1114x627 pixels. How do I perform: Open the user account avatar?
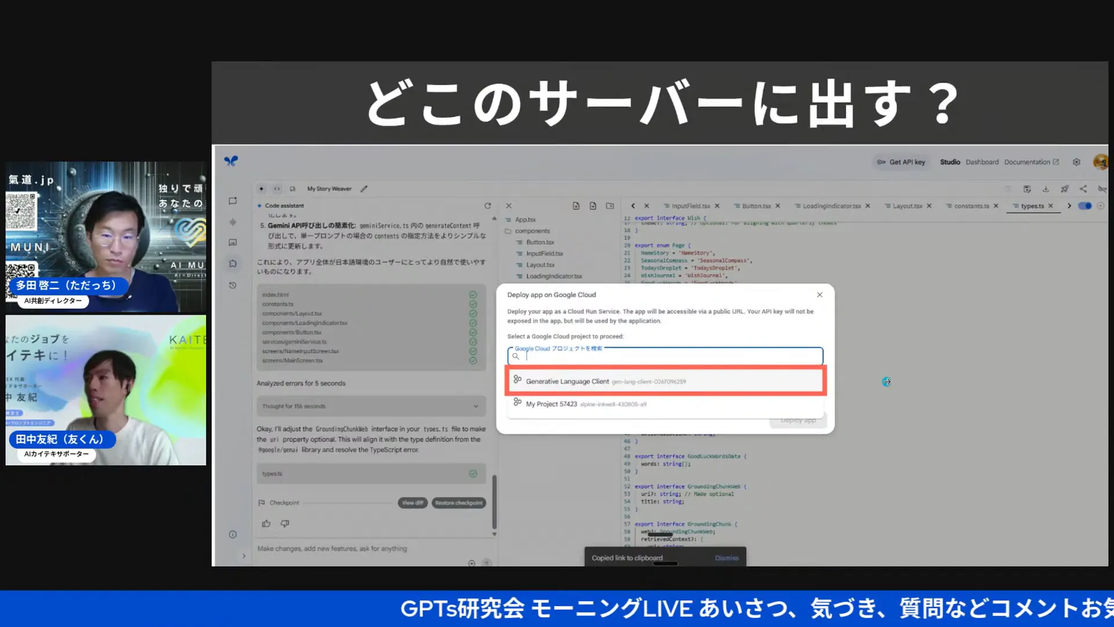[1101, 162]
